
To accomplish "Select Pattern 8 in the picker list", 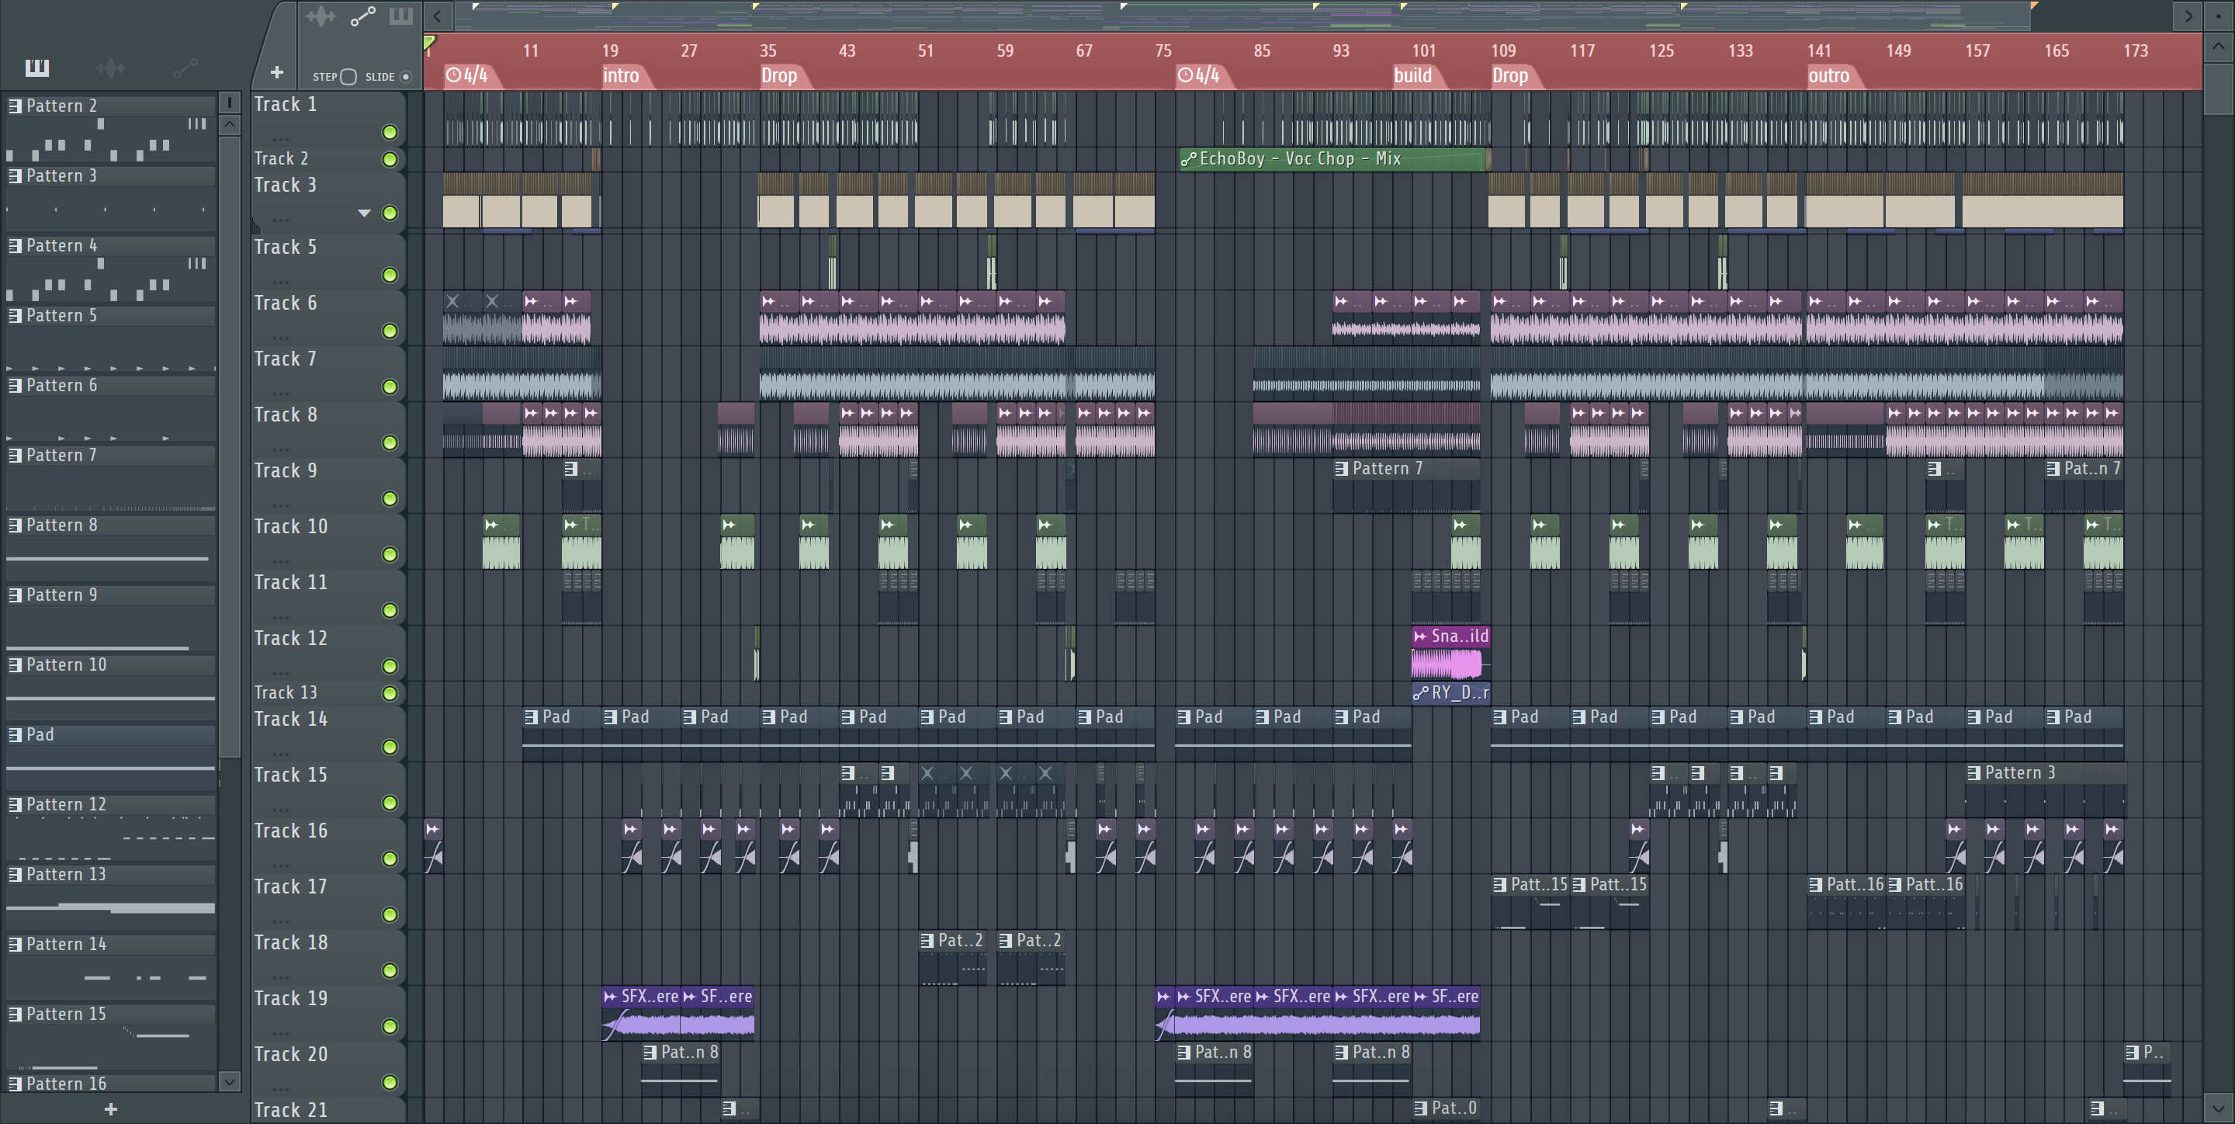I will (110, 525).
